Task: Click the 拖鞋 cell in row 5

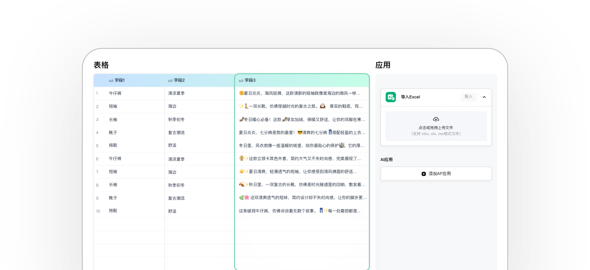Action: click(x=113, y=145)
